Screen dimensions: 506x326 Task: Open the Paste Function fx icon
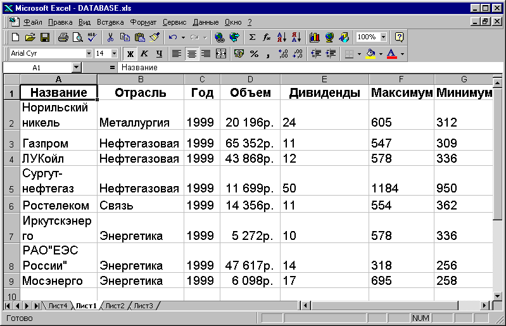pos(267,37)
